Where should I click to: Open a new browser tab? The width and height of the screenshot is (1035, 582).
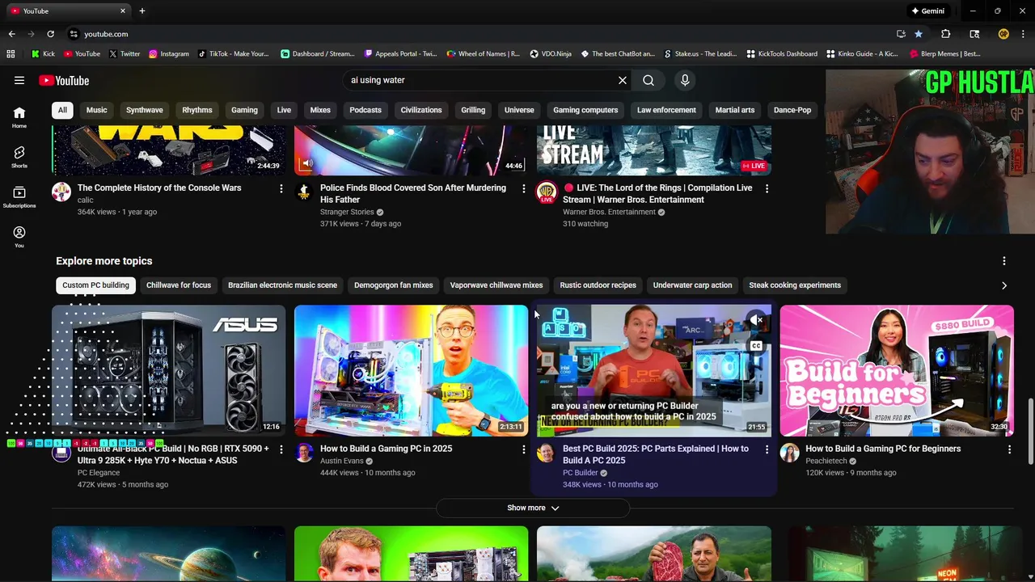coord(142,11)
